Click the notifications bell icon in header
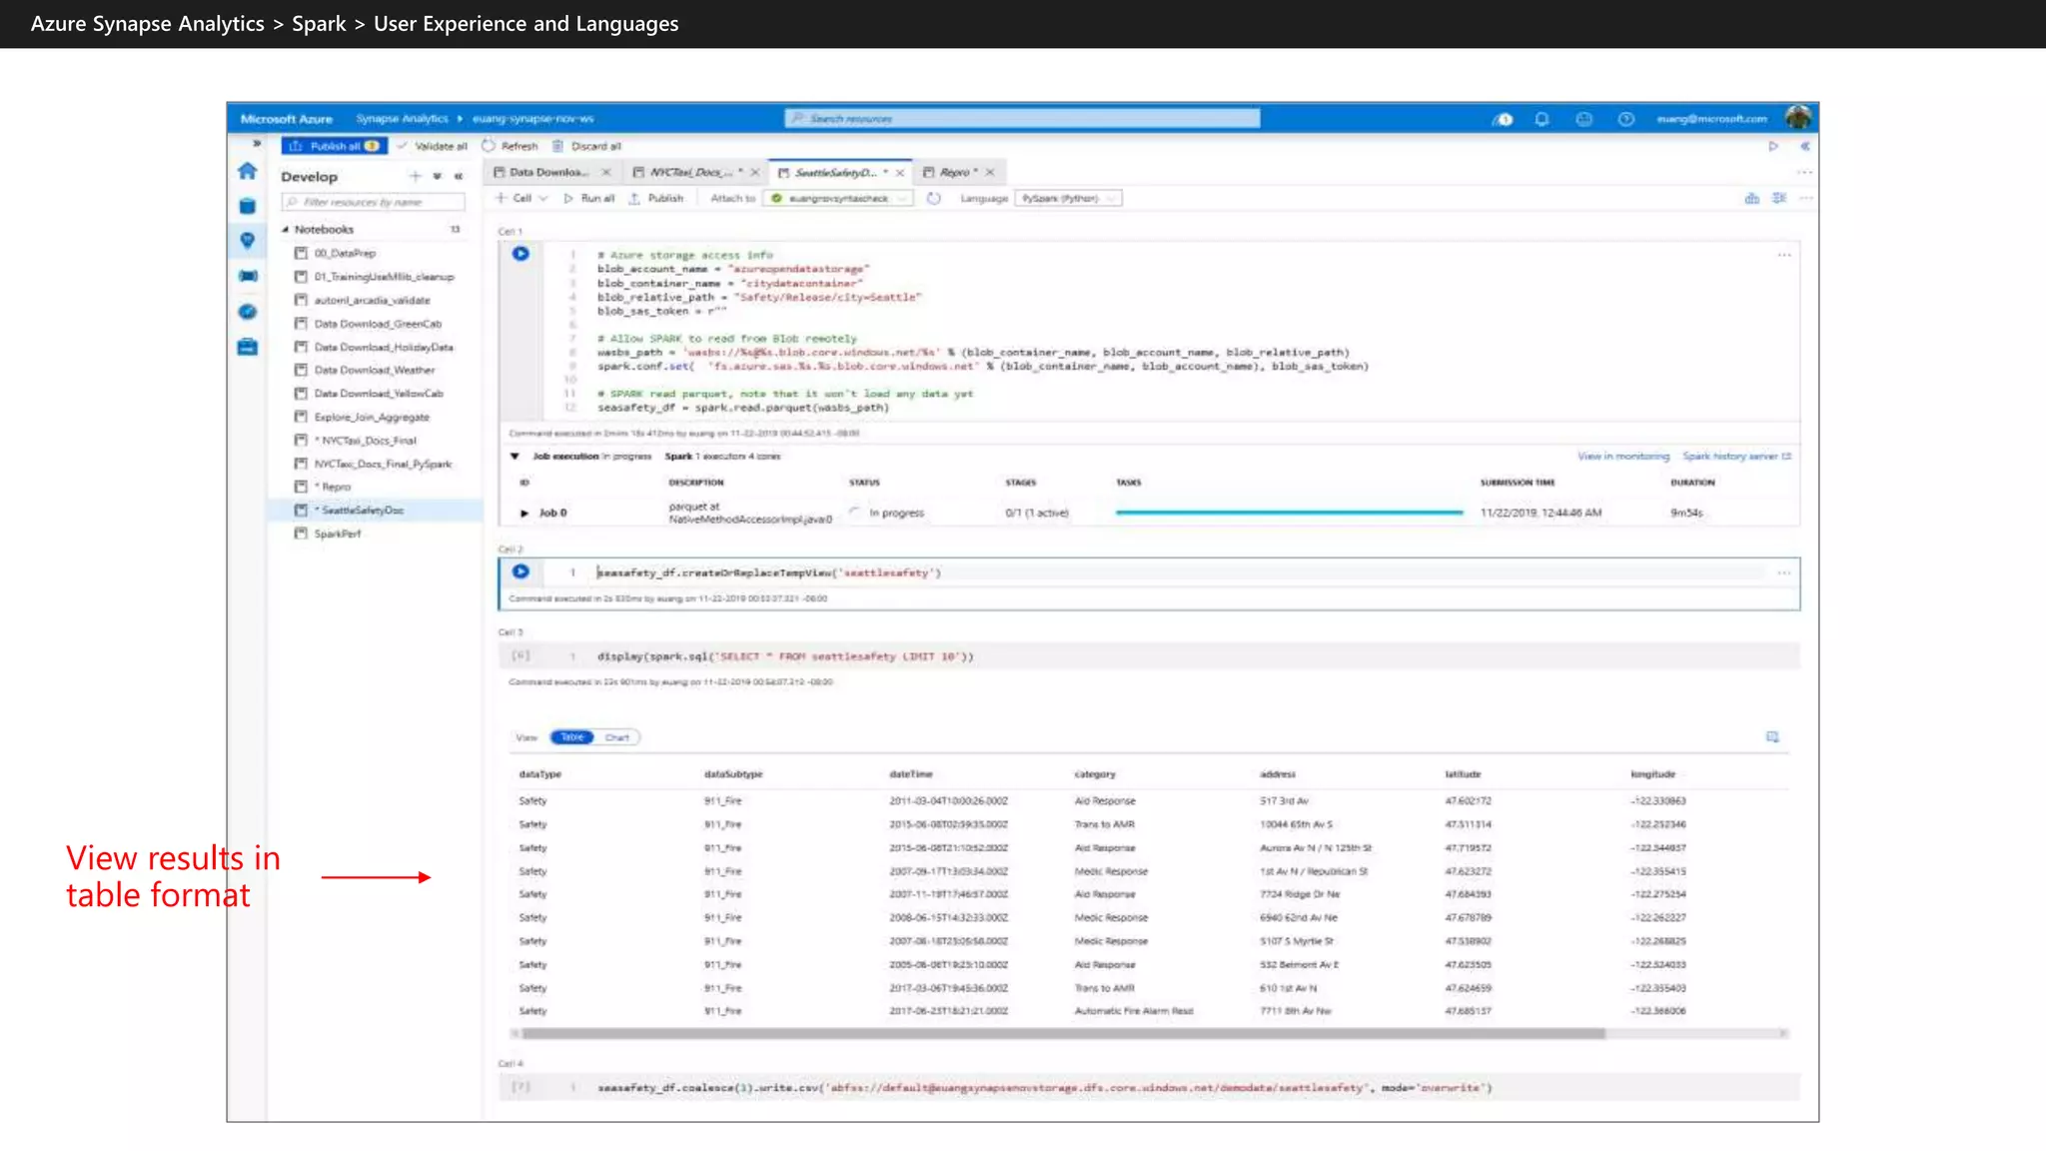 pyautogui.click(x=1541, y=119)
